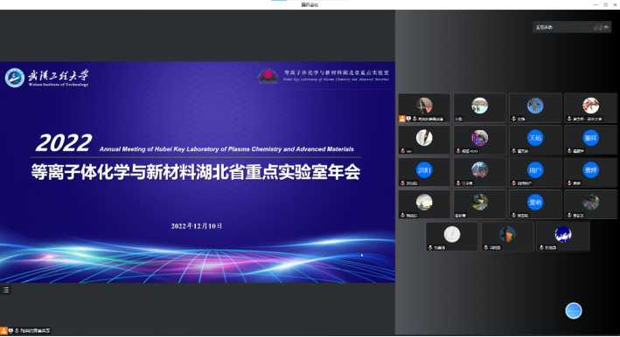Image resolution: width=620 pixels, height=337 pixels.
Task: Click the reply arrow icon in the speaking box
Action: click(607, 27)
